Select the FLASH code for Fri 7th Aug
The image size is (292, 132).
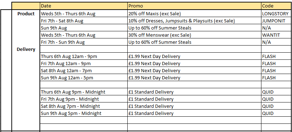pos(277,63)
